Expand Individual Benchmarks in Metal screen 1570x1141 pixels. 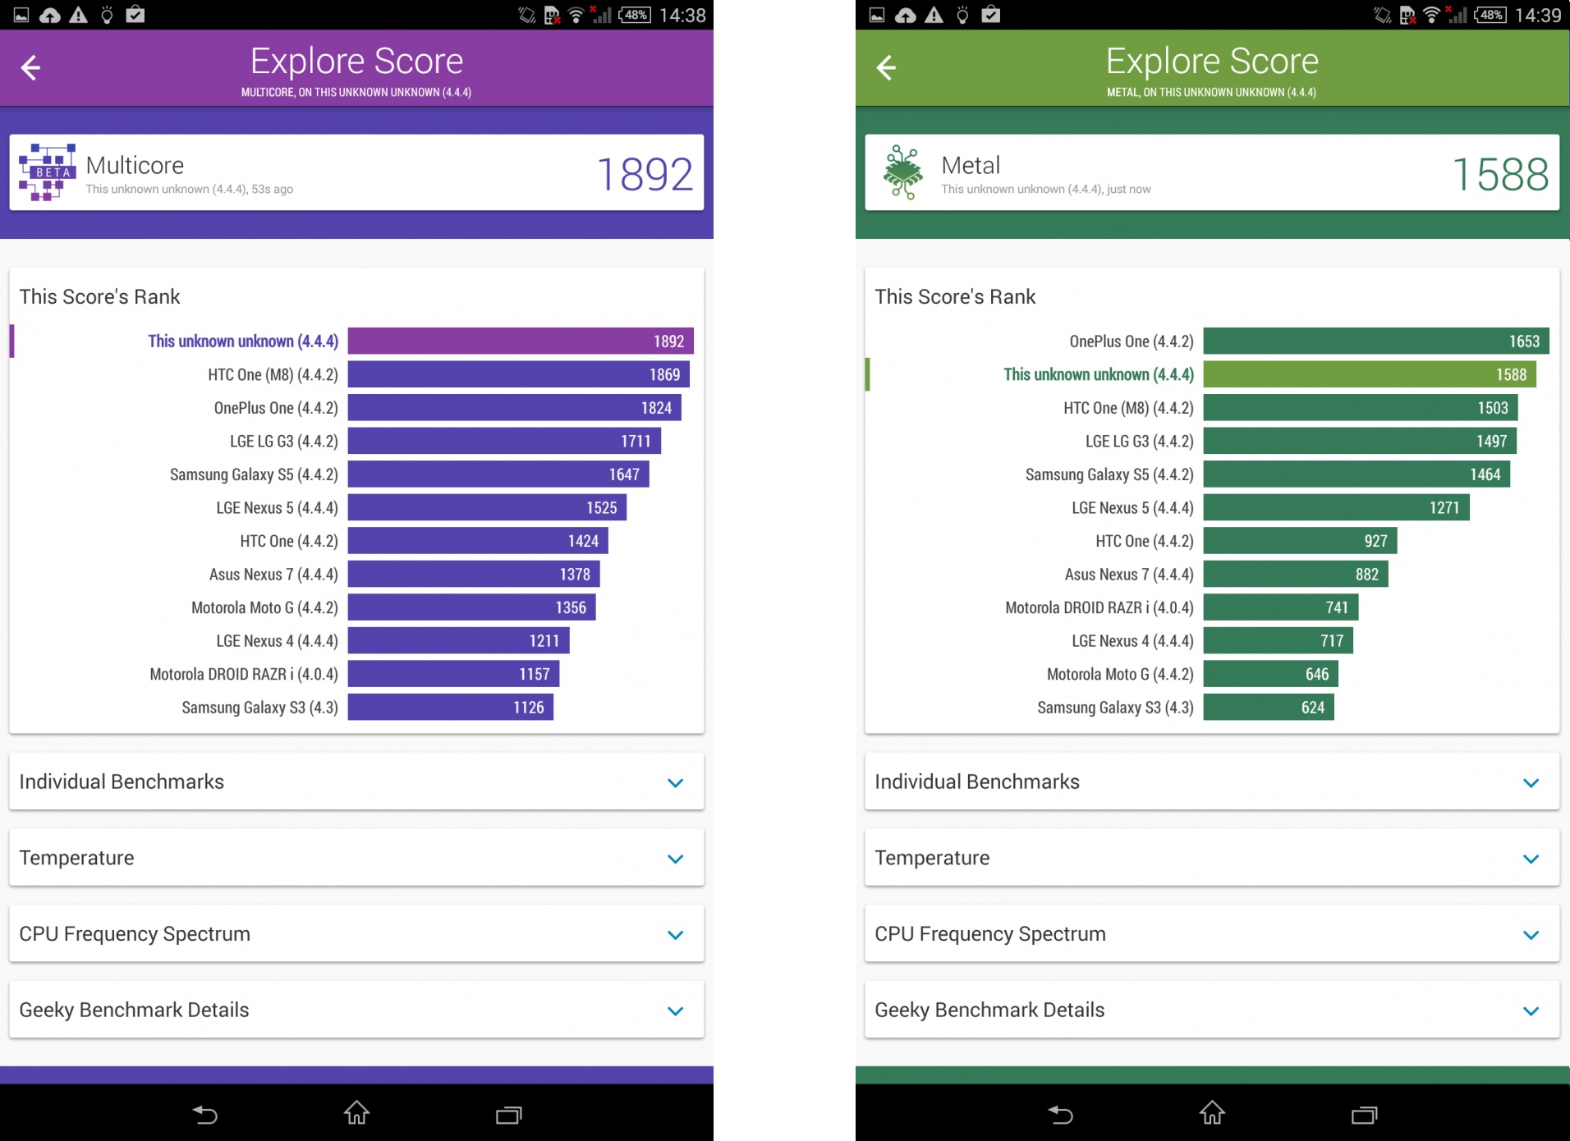pyautogui.click(x=1212, y=781)
